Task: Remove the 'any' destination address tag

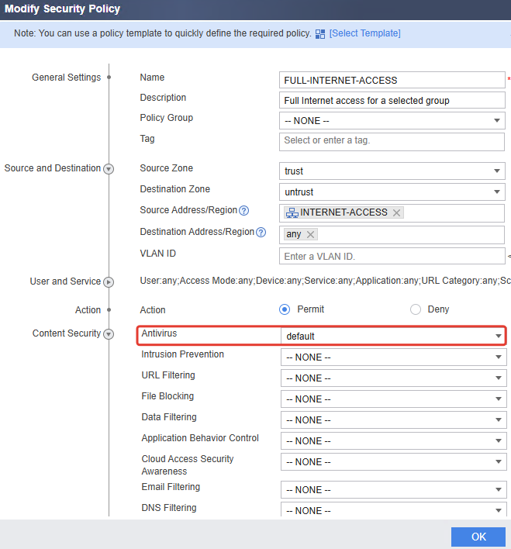Action: click(310, 234)
